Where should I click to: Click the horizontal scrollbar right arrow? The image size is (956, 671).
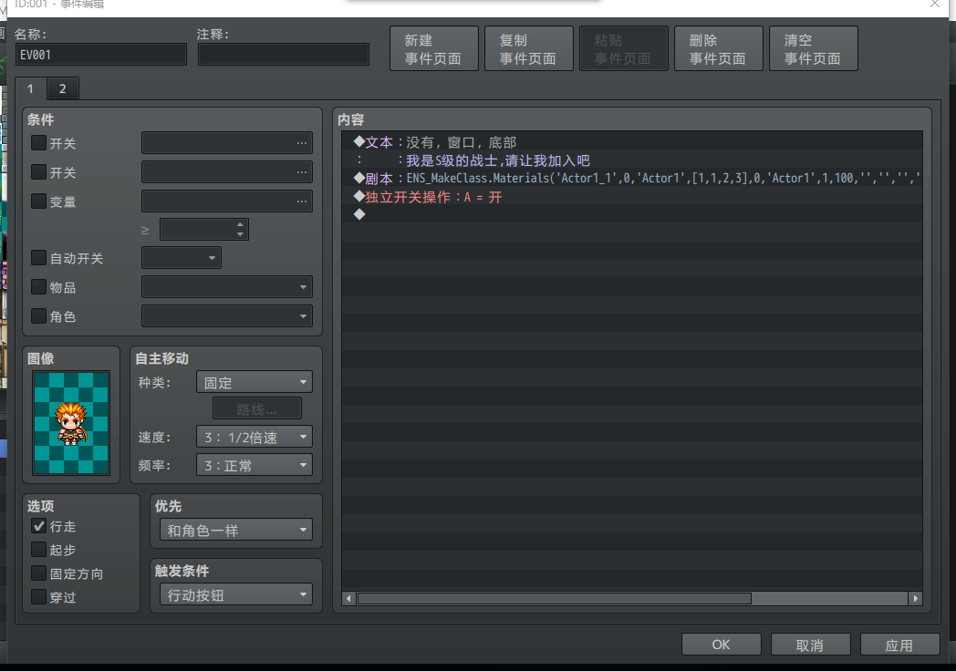pos(915,598)
